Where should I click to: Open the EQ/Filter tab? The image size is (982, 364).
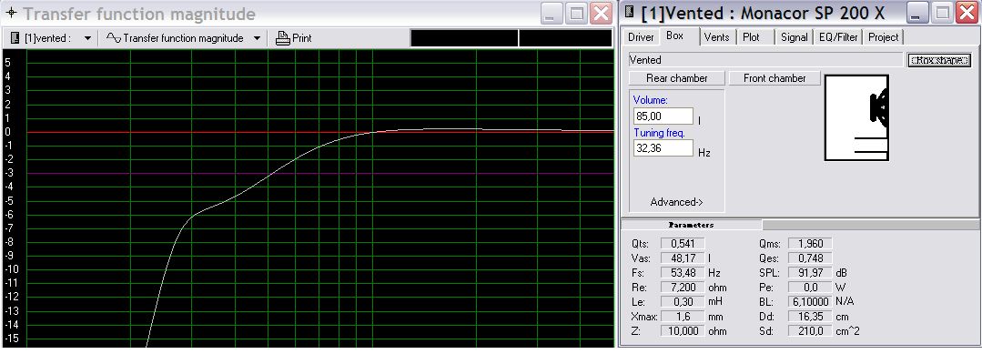point(838,37)
